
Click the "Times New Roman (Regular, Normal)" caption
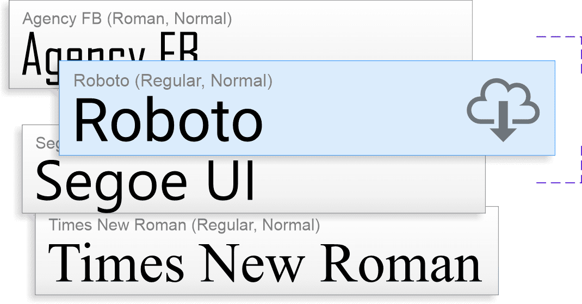coord(184,225)
